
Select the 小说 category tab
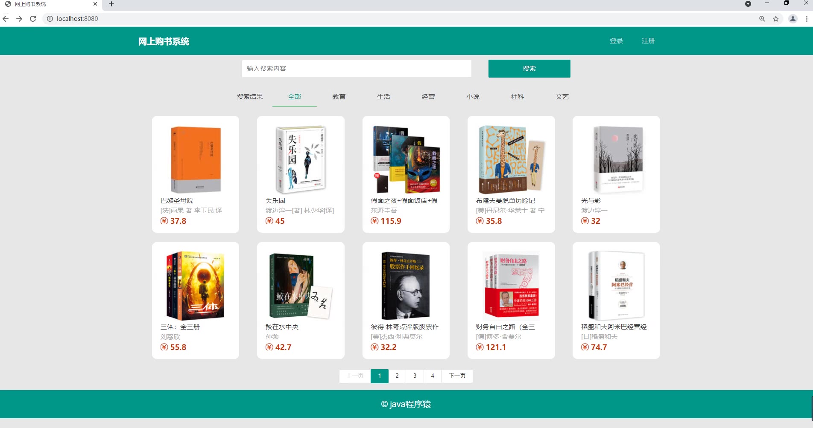(x=473, y=97)
